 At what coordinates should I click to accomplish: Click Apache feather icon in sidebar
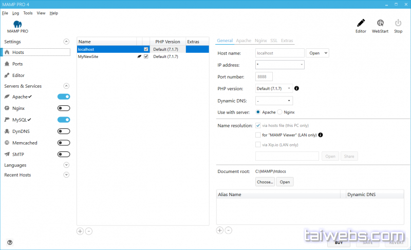(x=7, y=97)
